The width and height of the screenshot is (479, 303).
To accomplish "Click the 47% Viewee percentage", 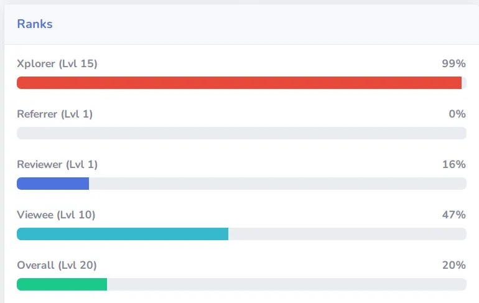I will [454, 215].
